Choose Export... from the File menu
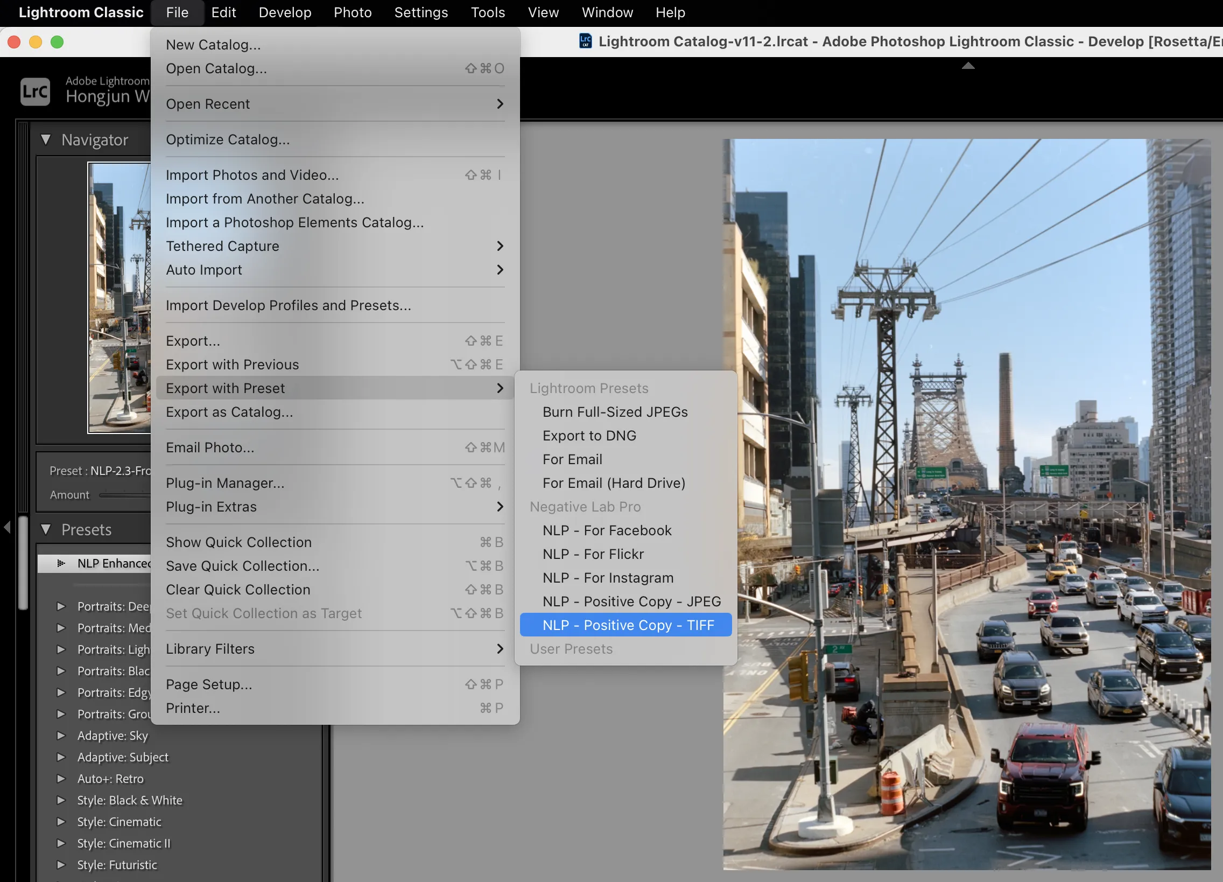 [335, 341]
